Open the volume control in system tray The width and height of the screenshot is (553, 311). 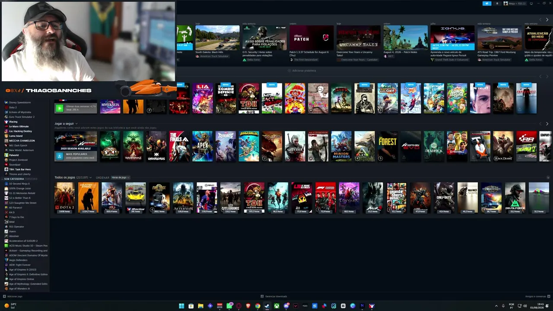click(525, 306)
